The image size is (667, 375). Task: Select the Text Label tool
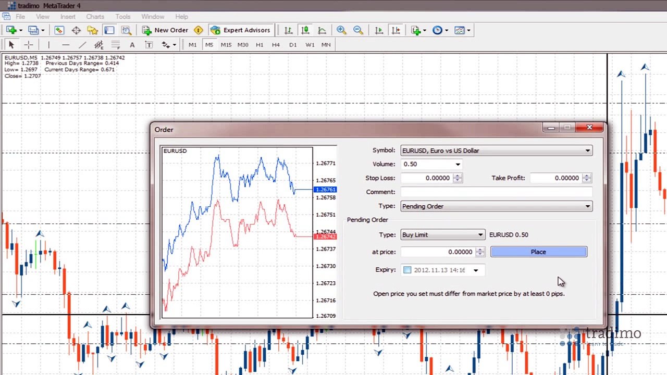pos(149,45)
